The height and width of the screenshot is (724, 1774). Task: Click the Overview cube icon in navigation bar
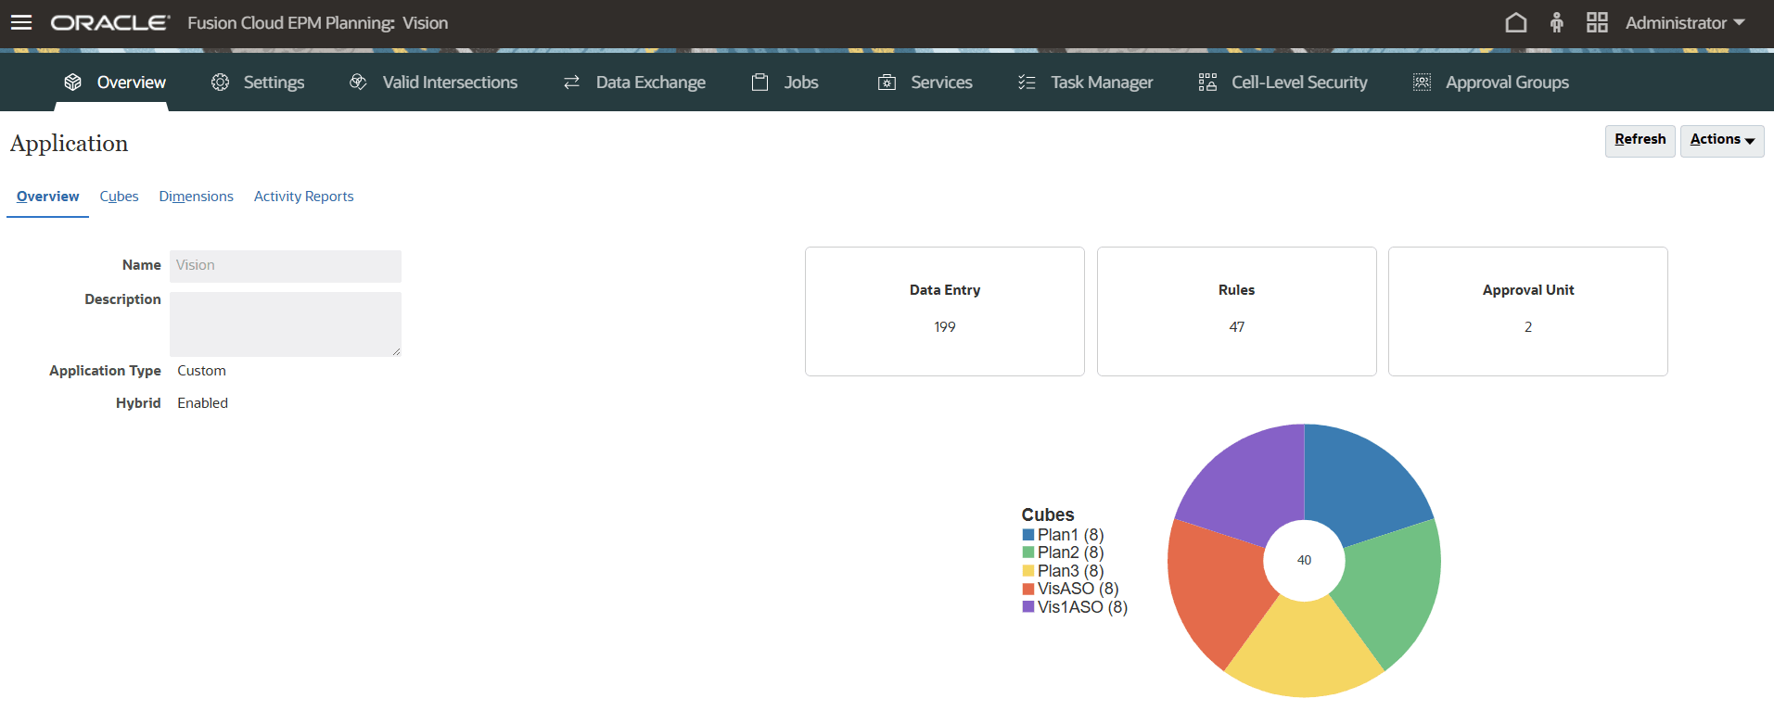click(73, 83)
